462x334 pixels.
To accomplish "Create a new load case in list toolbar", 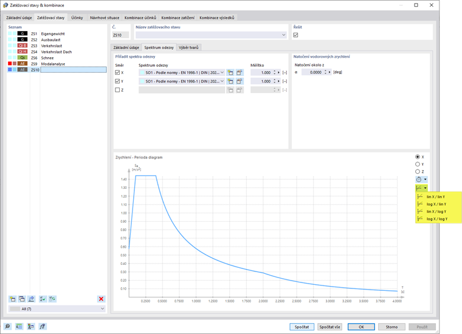I will tap(13, 299).
